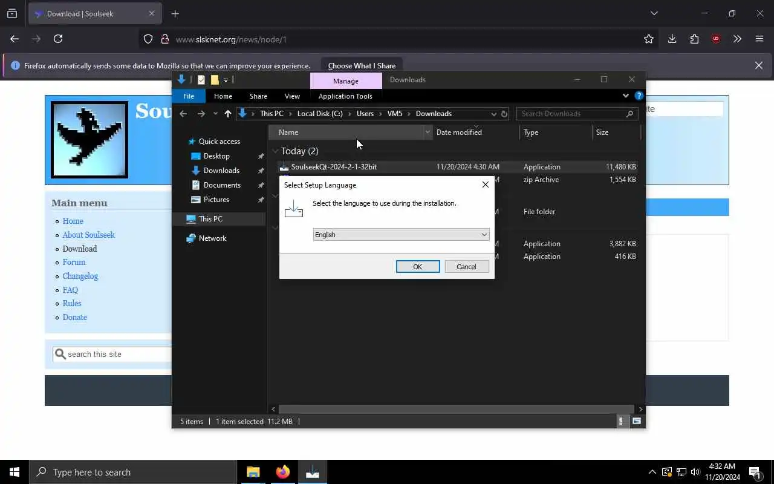This screenshot has width=774, height=484.
Task: Open recent locations dropdown in Explorer
Action: [215, 114]
